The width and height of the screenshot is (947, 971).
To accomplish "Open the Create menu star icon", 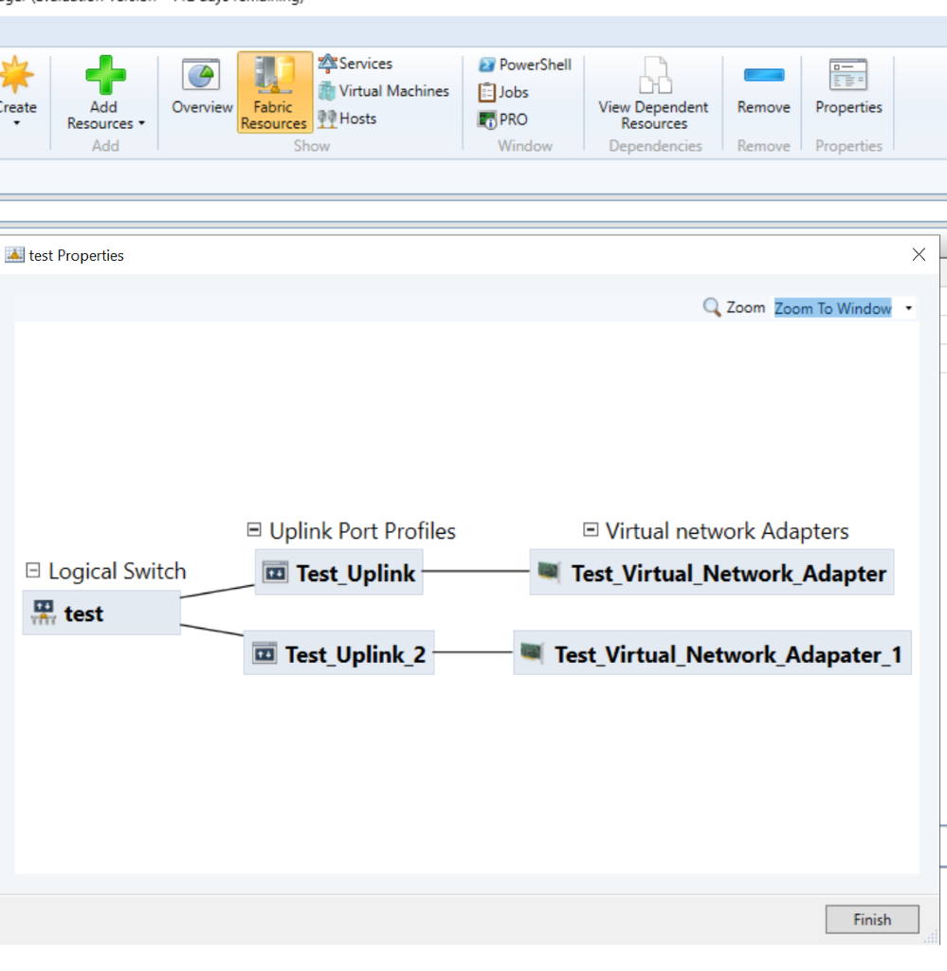I will click(x=16, y=74).
